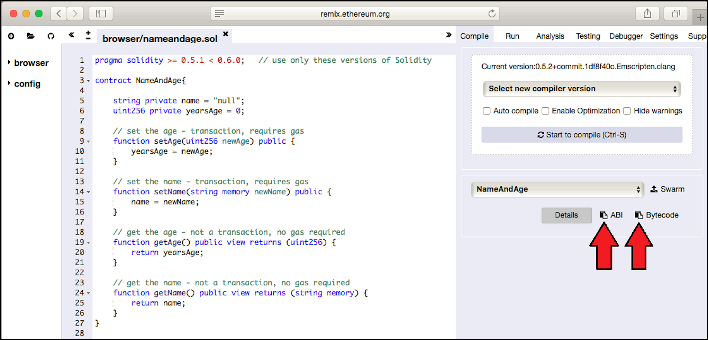Show Safari's sidebar
This screenshot has width=708, height=340.
101,14
